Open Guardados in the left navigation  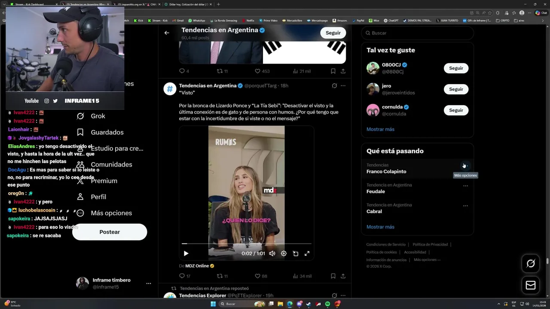pos(100,132)
